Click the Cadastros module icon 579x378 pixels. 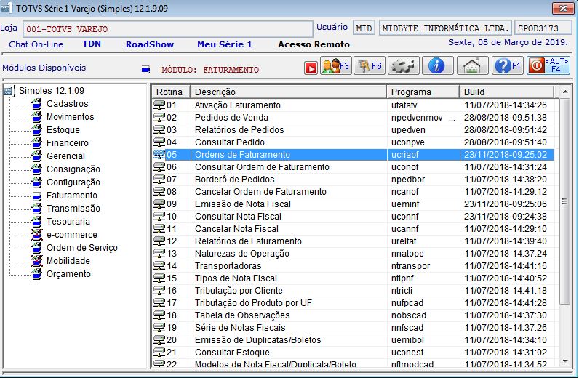(x=36, y=104)
